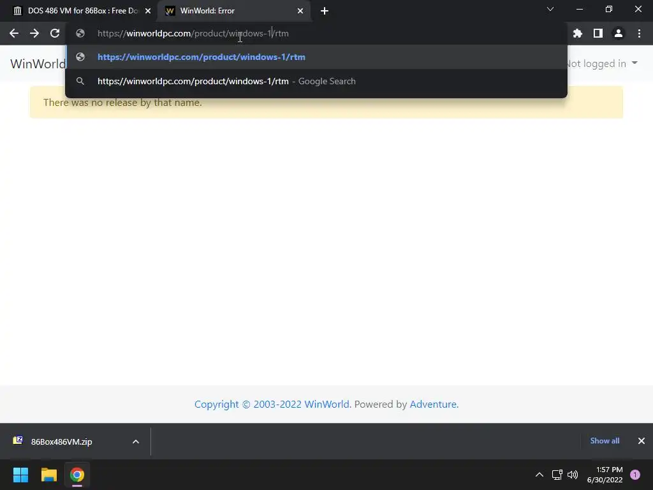Click the 'There was no release by that name.' message
This screenshot has width=653, height=490.
122,103
